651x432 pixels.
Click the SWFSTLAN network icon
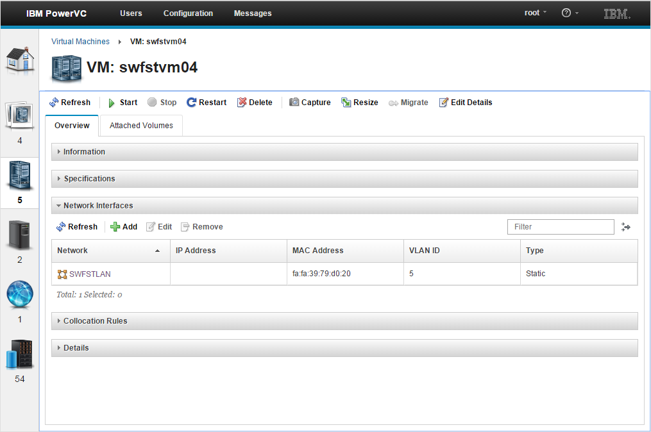coord(62,274)
